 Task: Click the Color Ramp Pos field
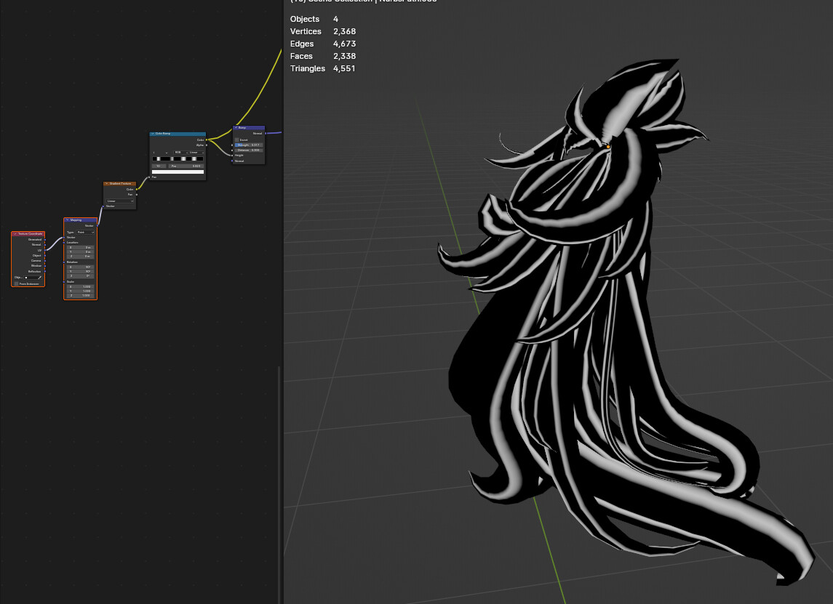tap(186, 166)
